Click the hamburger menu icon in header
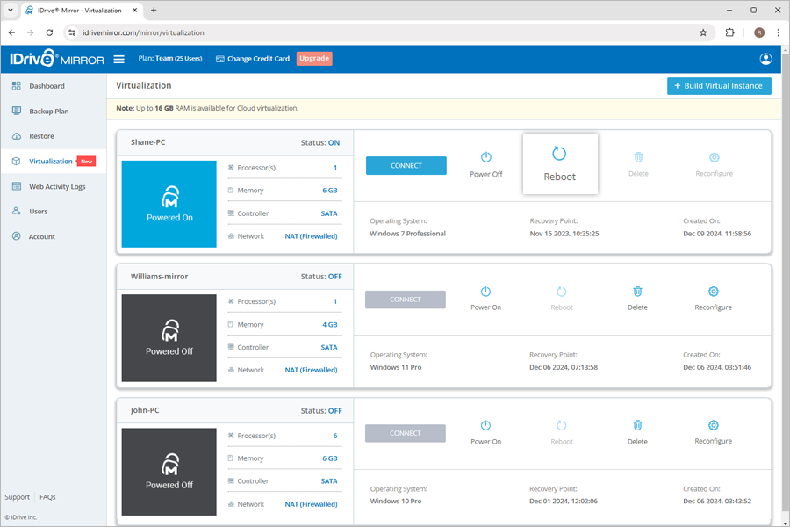Image resolution: width=790 pixels, height=527 pixels. coord(118,59)
